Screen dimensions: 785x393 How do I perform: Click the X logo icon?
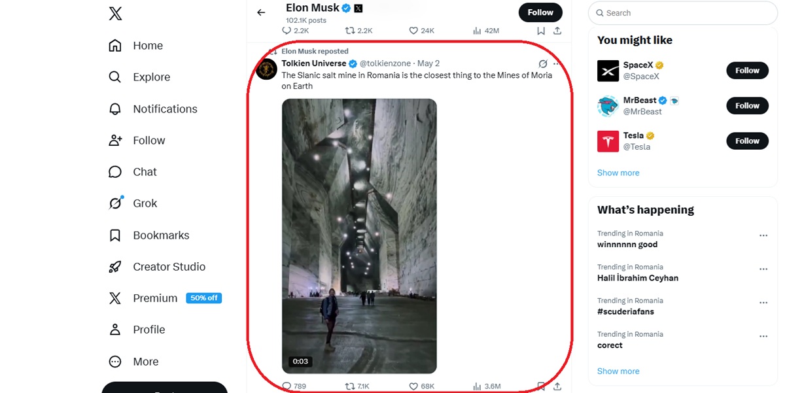click(115, 12)
